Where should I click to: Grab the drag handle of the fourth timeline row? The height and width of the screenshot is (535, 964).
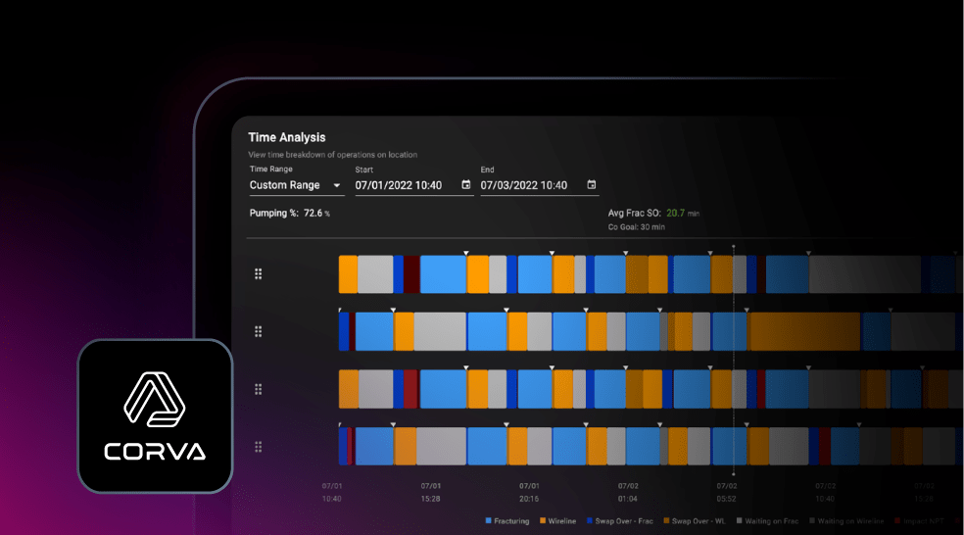[259, 447]
